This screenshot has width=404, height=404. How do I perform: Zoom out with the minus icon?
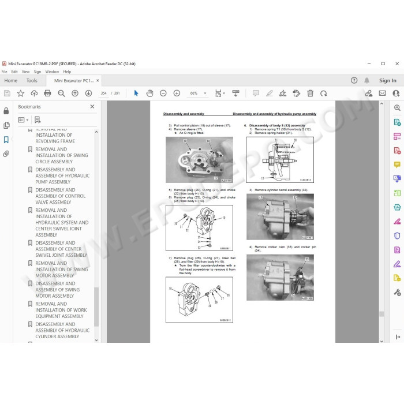(x=163, y=93)
